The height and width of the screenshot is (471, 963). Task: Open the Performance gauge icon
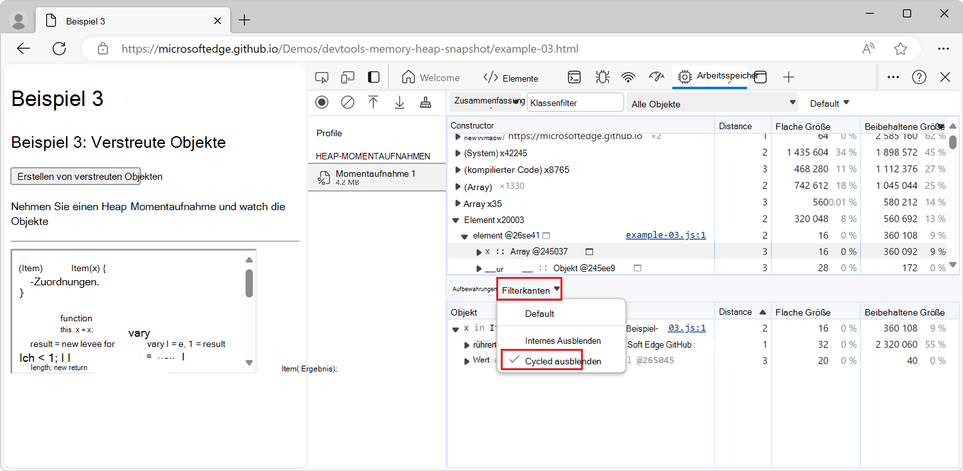656,77
